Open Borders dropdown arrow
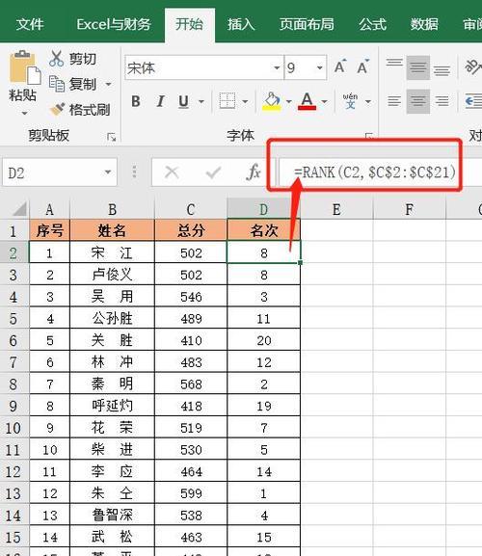The image size is (482, 556). 245,102
